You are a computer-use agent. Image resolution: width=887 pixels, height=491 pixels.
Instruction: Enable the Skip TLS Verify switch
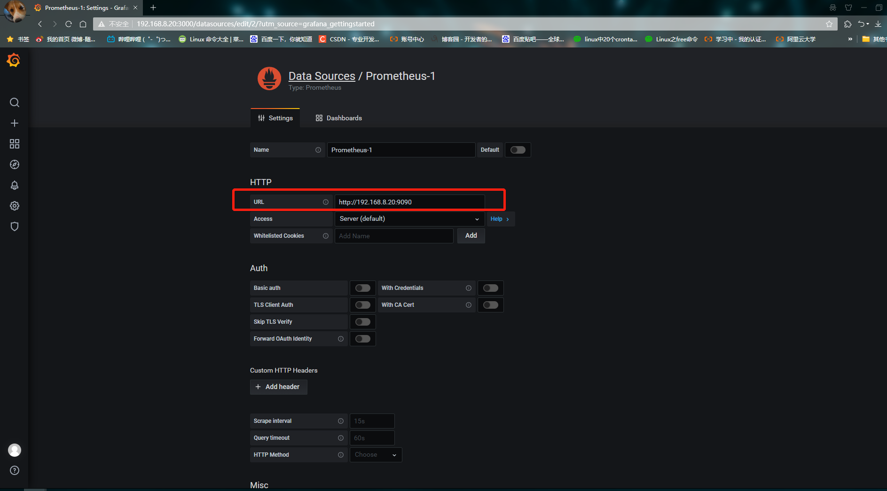(363, 322)
